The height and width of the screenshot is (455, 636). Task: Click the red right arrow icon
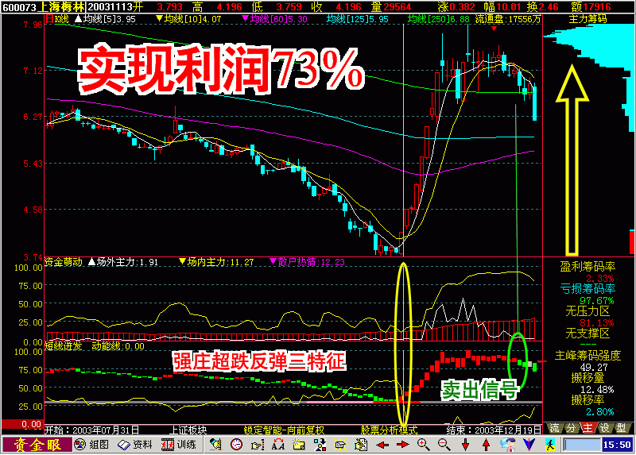pyautogui.click(x=402, y=445)
